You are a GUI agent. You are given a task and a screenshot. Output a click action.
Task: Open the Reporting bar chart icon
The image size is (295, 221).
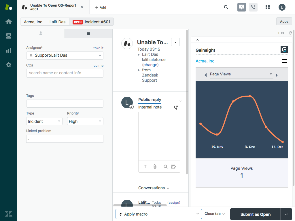pos(9,50)
